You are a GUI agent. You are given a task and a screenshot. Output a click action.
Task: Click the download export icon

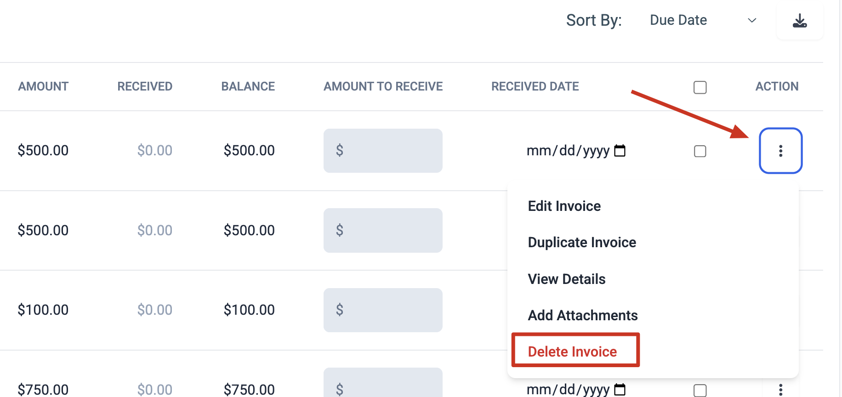point(800,21)
